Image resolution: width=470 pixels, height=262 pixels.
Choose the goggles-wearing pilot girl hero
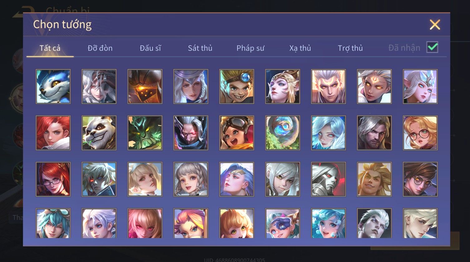coord(237,133)
